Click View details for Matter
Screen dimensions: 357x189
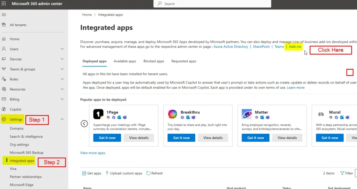click(287, 138)
